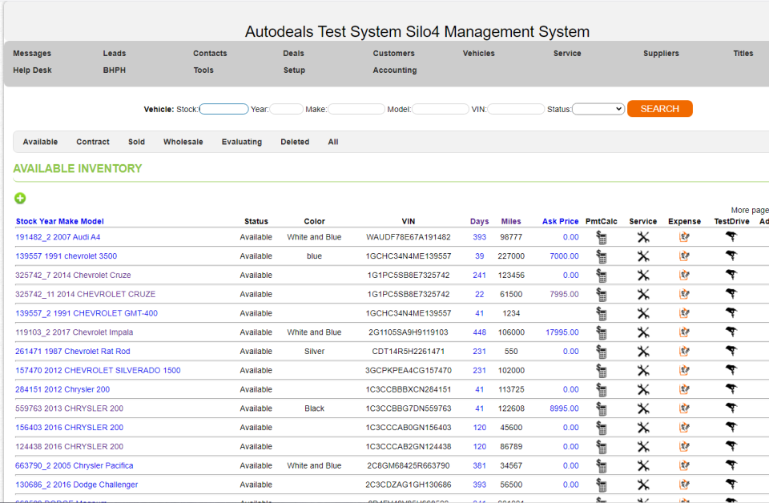Switch to the Deleted inventory tab

click(295, 142)
